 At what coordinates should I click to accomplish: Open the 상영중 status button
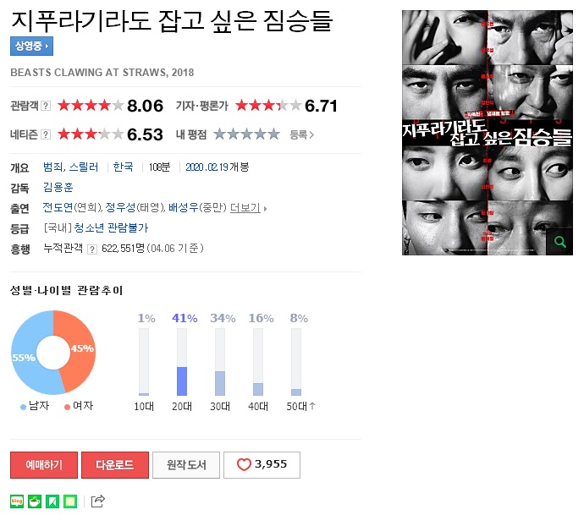(31, 47)
